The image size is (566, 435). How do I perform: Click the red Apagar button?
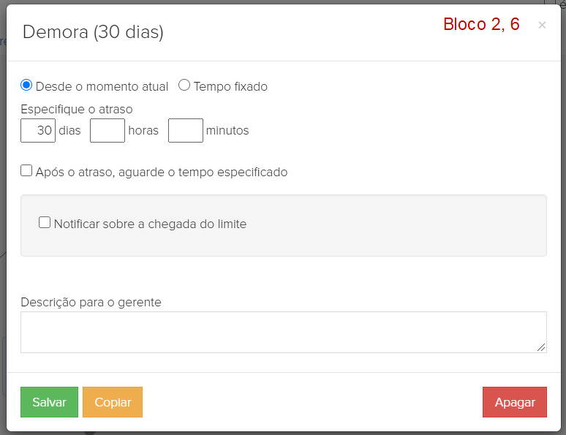pyautogui.click(x=514, y=402)
